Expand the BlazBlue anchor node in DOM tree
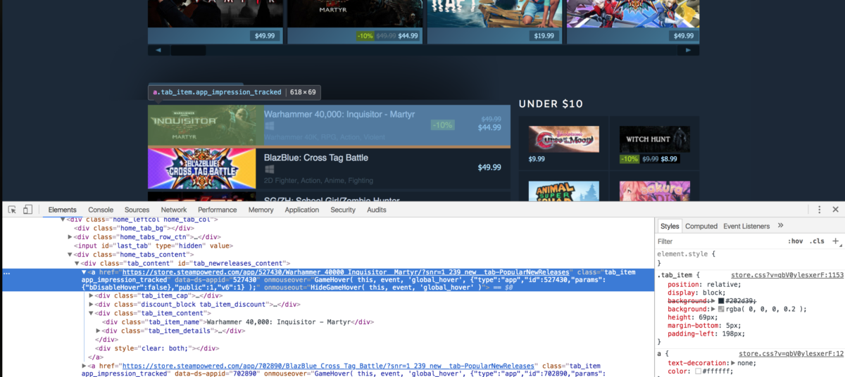The height and width of the screenshot is (377, 845). tap(84, 366)
